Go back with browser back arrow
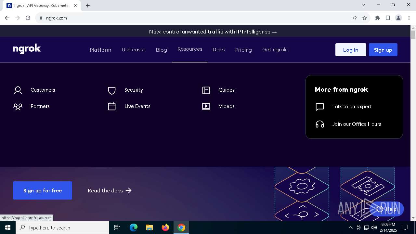Viewport: 416px width, 234px height. tap(7, 18)
